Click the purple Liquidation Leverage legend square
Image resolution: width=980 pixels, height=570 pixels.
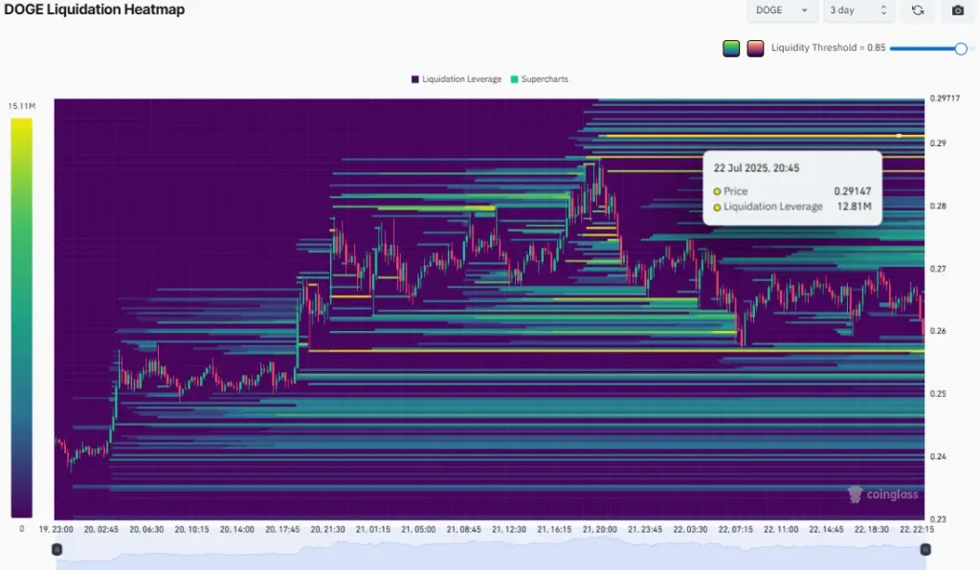coord(415,79)
